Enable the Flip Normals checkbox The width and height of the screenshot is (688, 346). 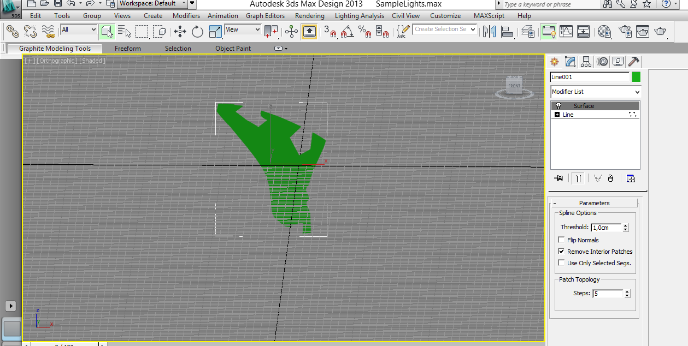coord(561,240)
